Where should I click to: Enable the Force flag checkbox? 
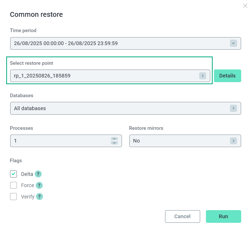[x=13, y=186]
